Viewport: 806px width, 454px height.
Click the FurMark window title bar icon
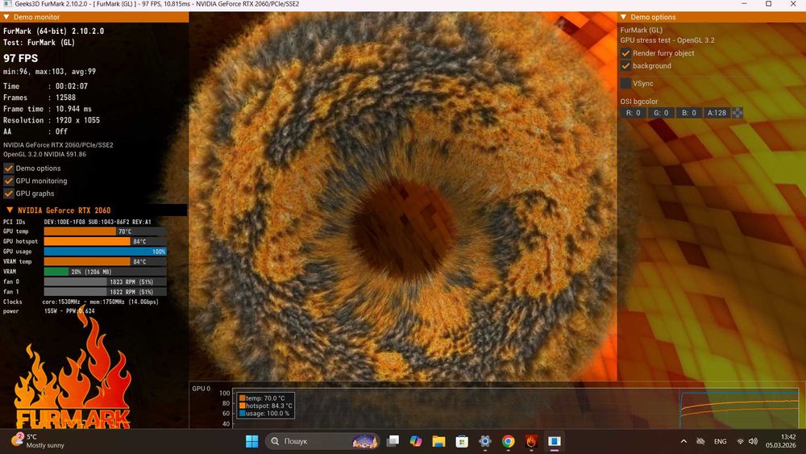[7, 4]
